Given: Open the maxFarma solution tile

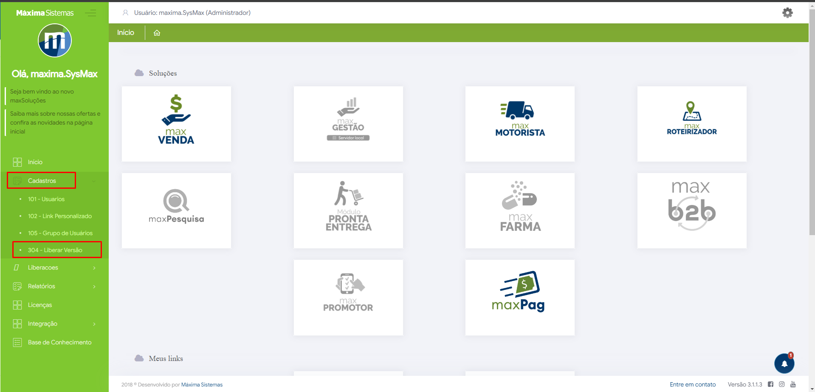Looking at the screenshot, I should (x=520, y=210).
